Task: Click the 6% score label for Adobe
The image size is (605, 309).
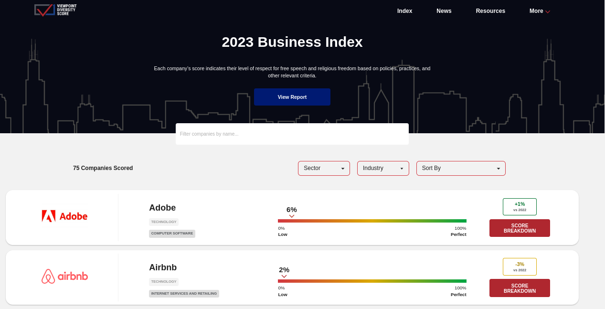Action: (292, 209)
